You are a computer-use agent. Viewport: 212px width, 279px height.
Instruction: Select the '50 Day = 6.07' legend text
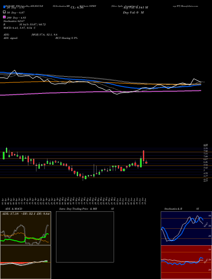pyautogui.click(x=16, y=13)
